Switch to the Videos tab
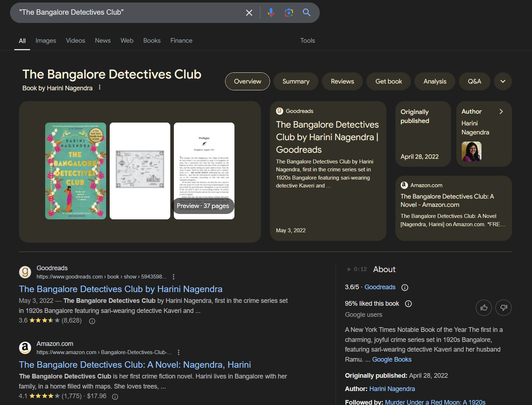Screen dimensions: 532x405 tap(76, 41)
